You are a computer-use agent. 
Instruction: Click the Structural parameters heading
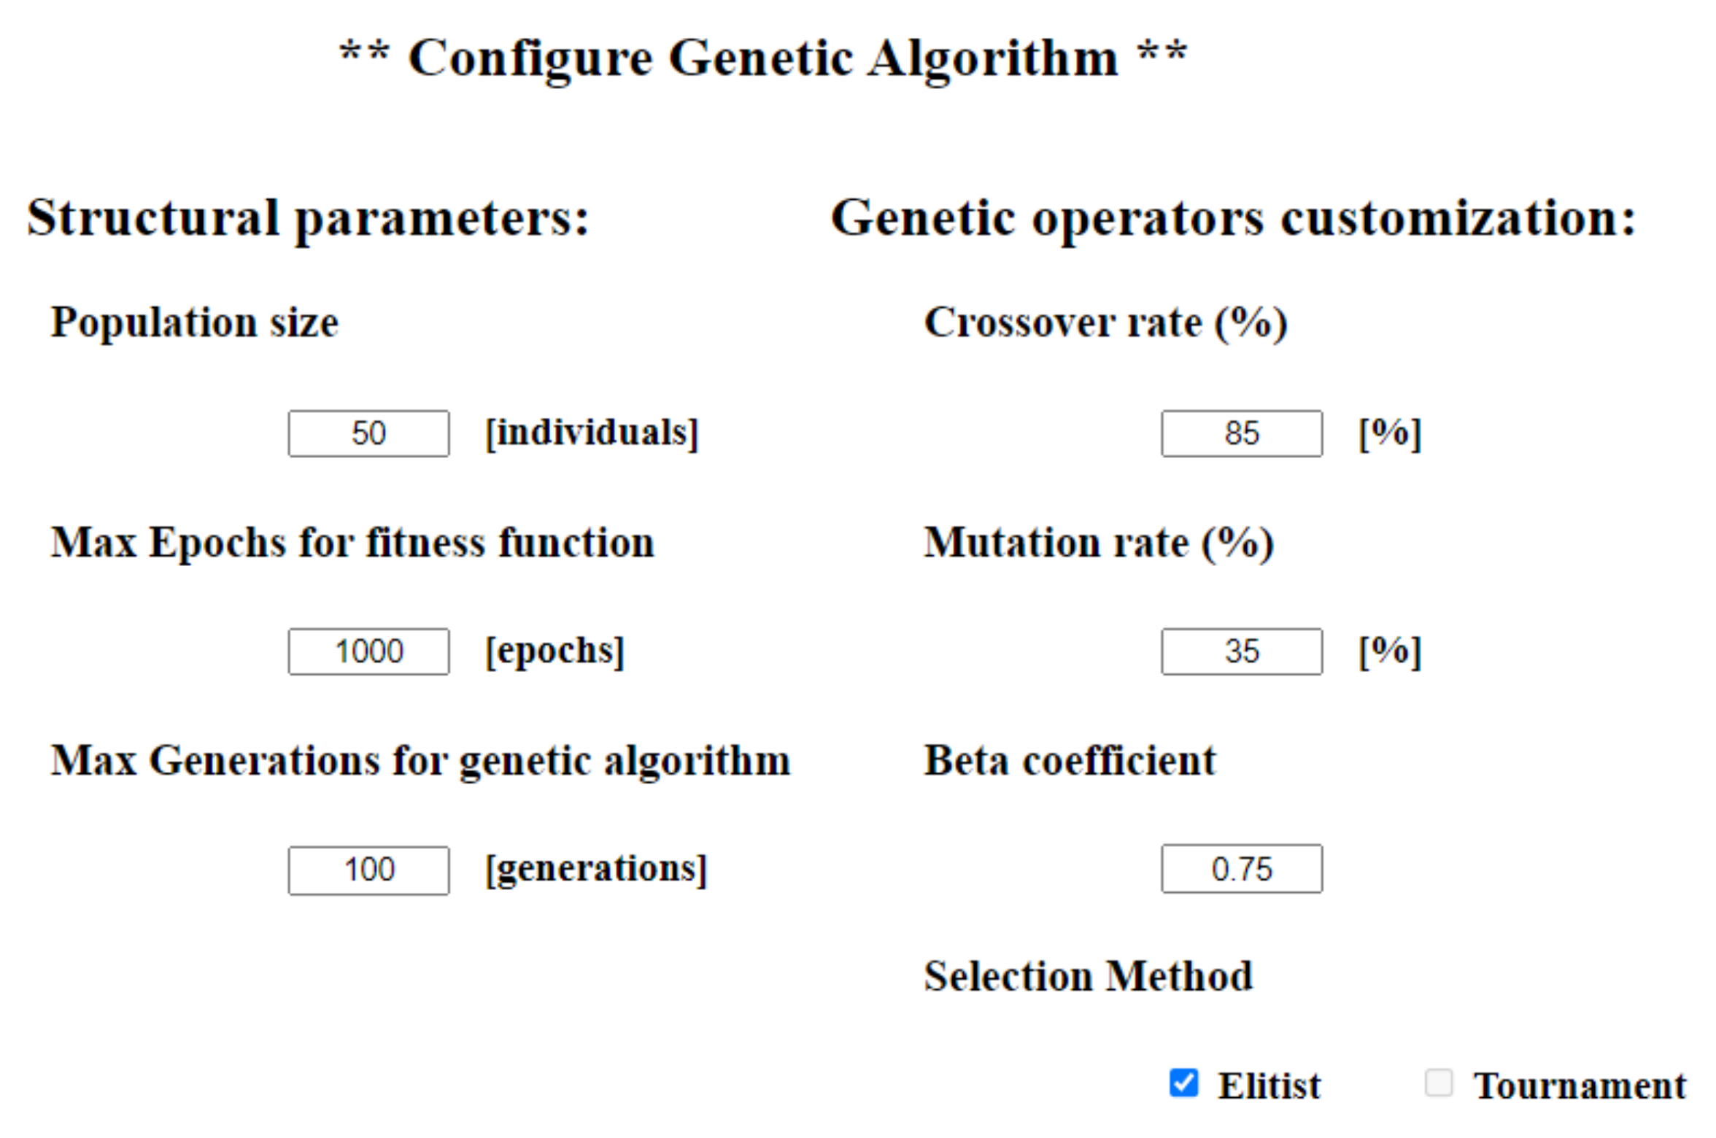[x=308, y=218]
